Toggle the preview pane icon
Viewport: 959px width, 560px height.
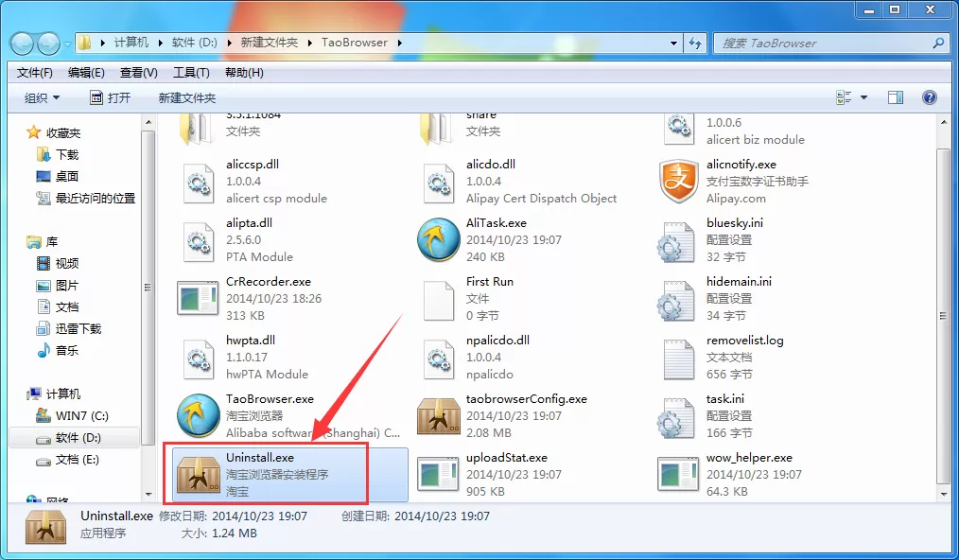[896, 97]
